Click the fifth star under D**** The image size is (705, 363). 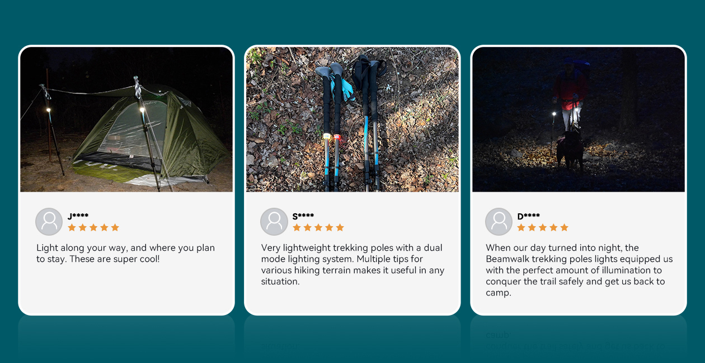click(x=564, y=227)
